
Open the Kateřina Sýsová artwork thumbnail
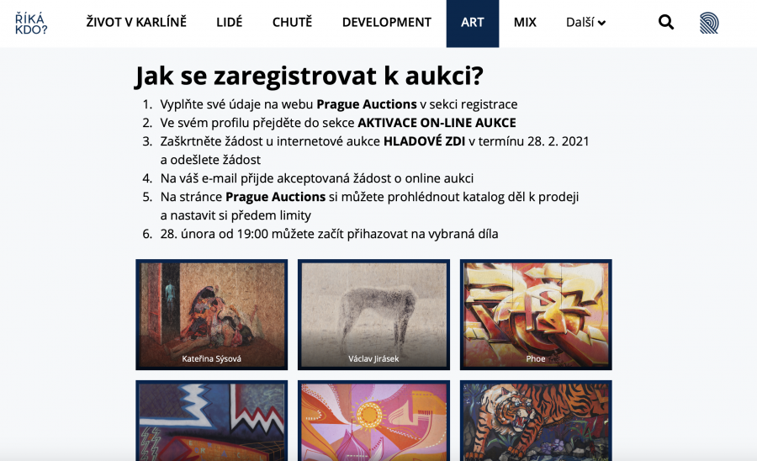pos(211,315)
